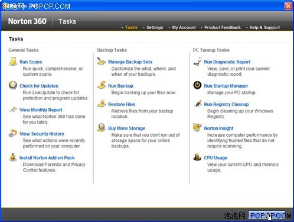Viewport: 294px width, 222px height.
Task: Select the Tasks navigation item
Action: (x=131, y=27)
